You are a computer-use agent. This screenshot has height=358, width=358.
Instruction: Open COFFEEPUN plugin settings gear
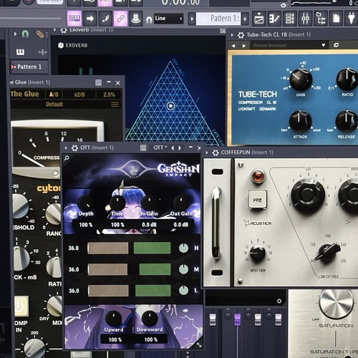tap(216, 153)
